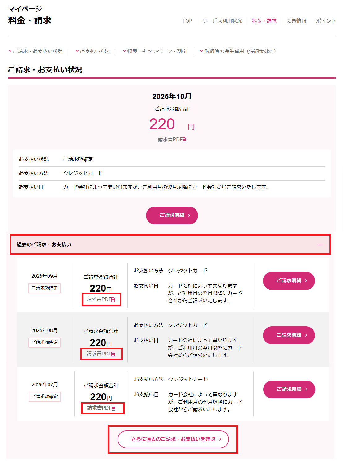This screenshot has height=466, width=344.
Task: Download the 2025年09月 請求書PDF
Action: pyautogui.click(x=101, y=299)
